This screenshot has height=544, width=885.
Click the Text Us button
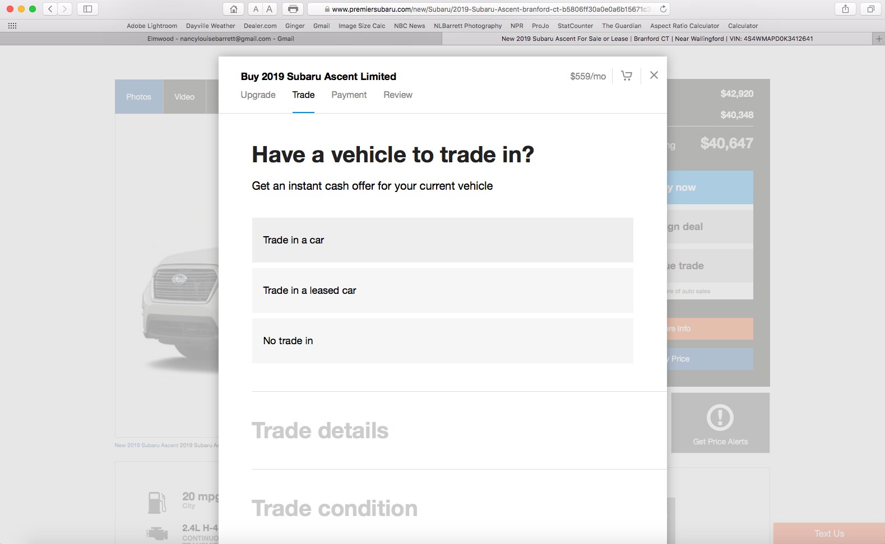click(x=829, y=533)
